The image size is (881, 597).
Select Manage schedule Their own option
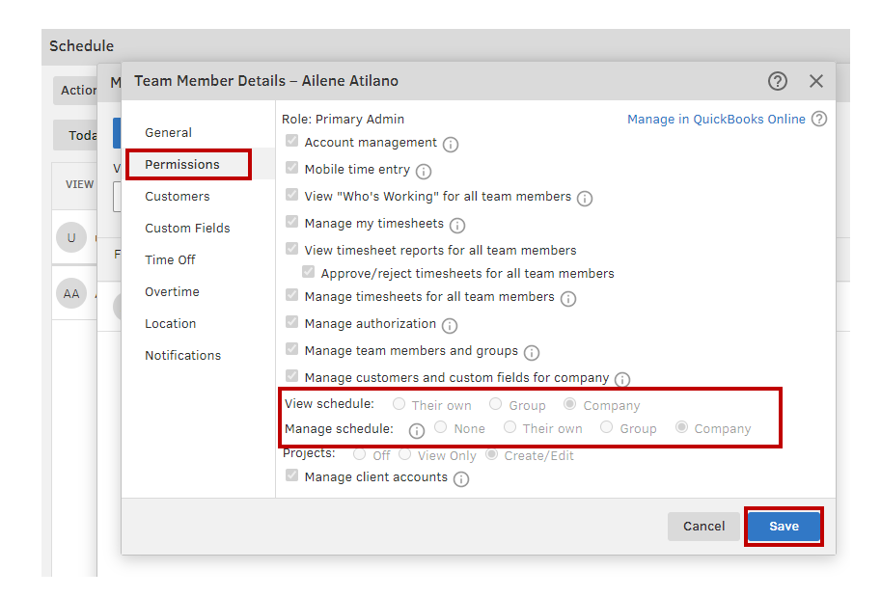point(509,427)
